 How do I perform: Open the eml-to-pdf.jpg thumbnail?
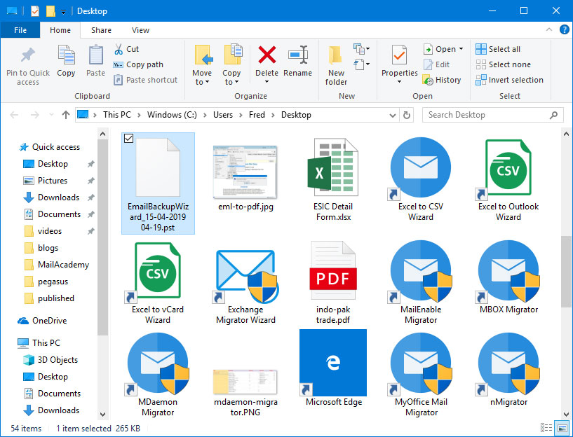coord(245,172)
